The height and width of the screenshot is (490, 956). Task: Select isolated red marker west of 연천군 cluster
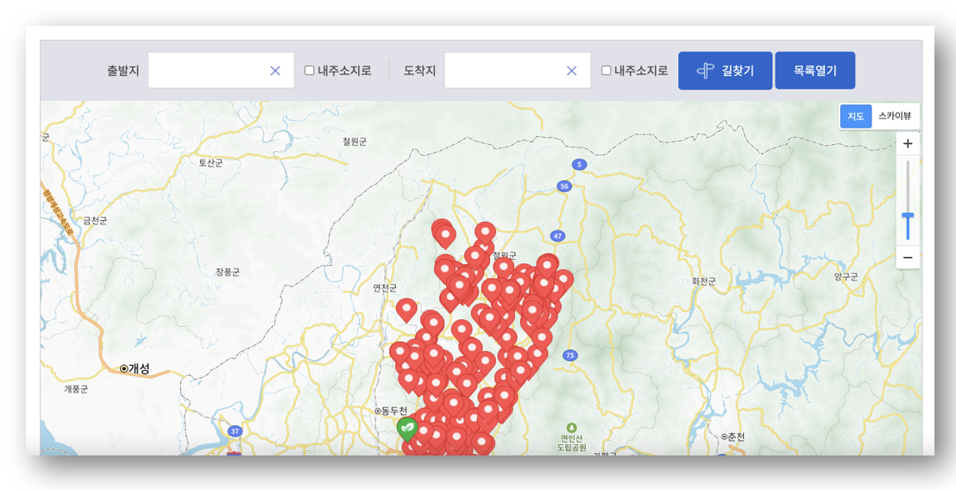point(406,311)
